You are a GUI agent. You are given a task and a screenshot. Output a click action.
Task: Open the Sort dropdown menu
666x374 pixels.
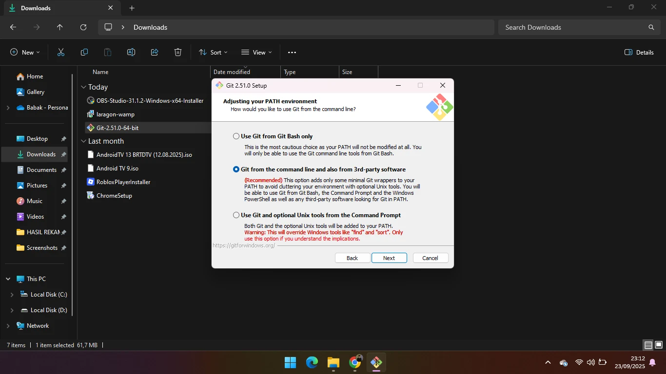[213, 52]
